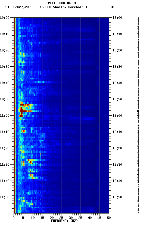
Task: Click the FREQUENCY (HZ) axis label
Action: pyautogui.click(x=64, y=221)
